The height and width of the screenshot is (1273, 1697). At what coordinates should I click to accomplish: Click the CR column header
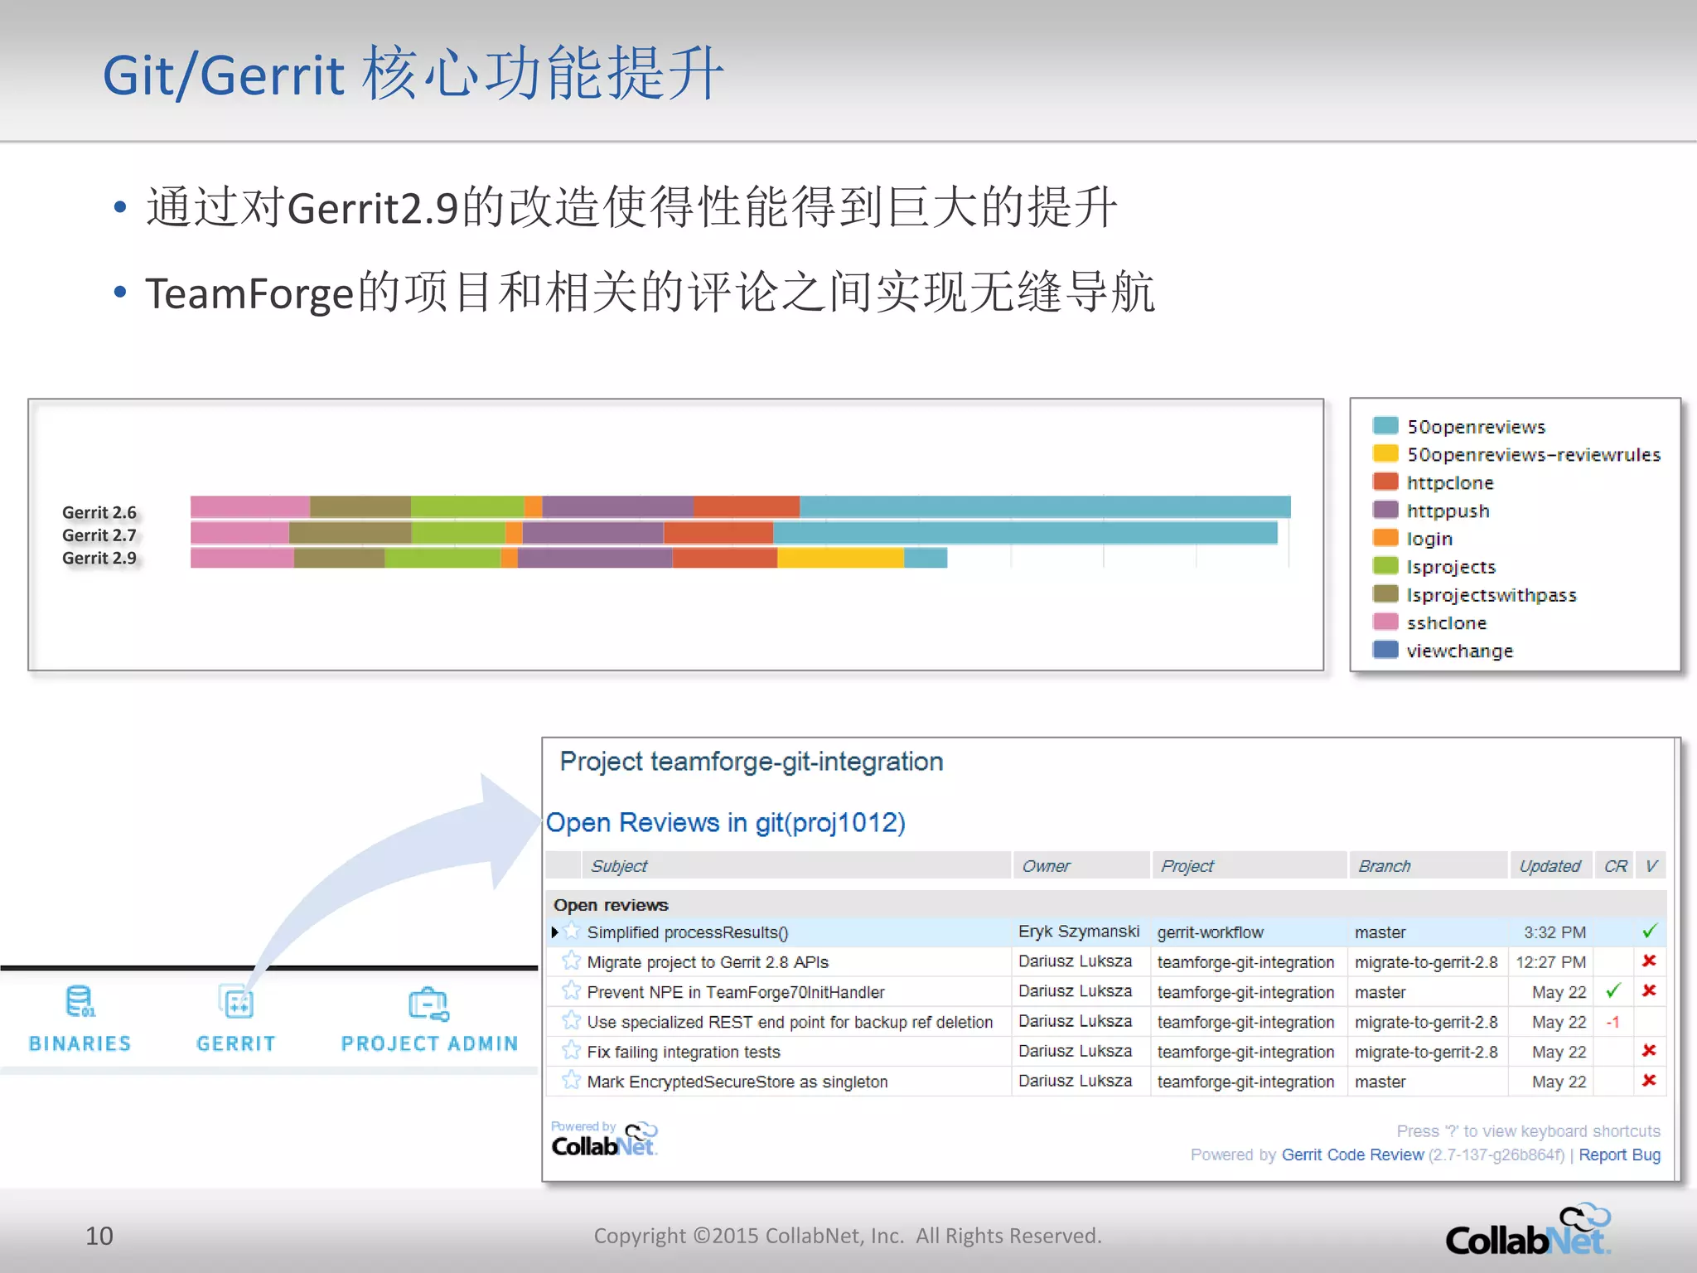[1615, 866]
